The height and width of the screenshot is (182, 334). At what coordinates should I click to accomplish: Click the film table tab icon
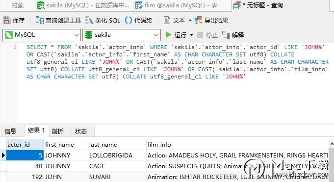click(x=139, y=5)
